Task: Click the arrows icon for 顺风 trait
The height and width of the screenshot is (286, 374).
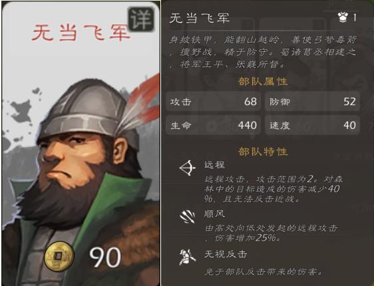Action: pos(188,217)
